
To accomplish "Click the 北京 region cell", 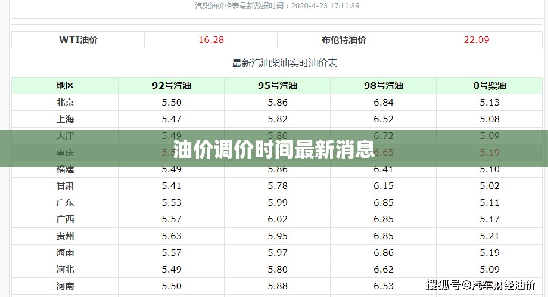I will (65, 103).
